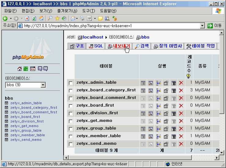Click the vertical scrollbar down arrow
The image size is (226, 168).
(x=221, y=153)
